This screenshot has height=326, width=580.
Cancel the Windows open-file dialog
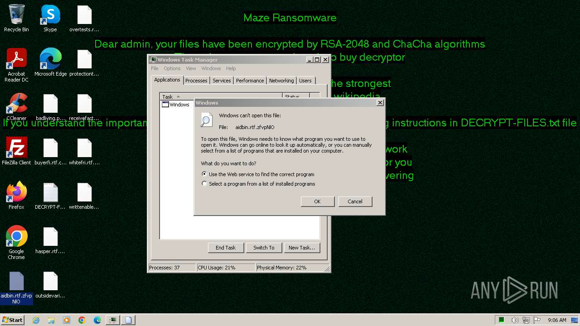[355, 201]
